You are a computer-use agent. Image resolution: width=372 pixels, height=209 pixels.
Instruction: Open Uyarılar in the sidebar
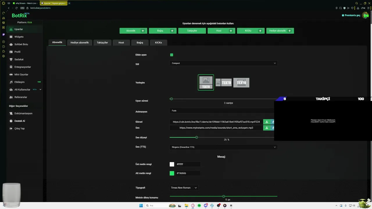tap(24, 29)
